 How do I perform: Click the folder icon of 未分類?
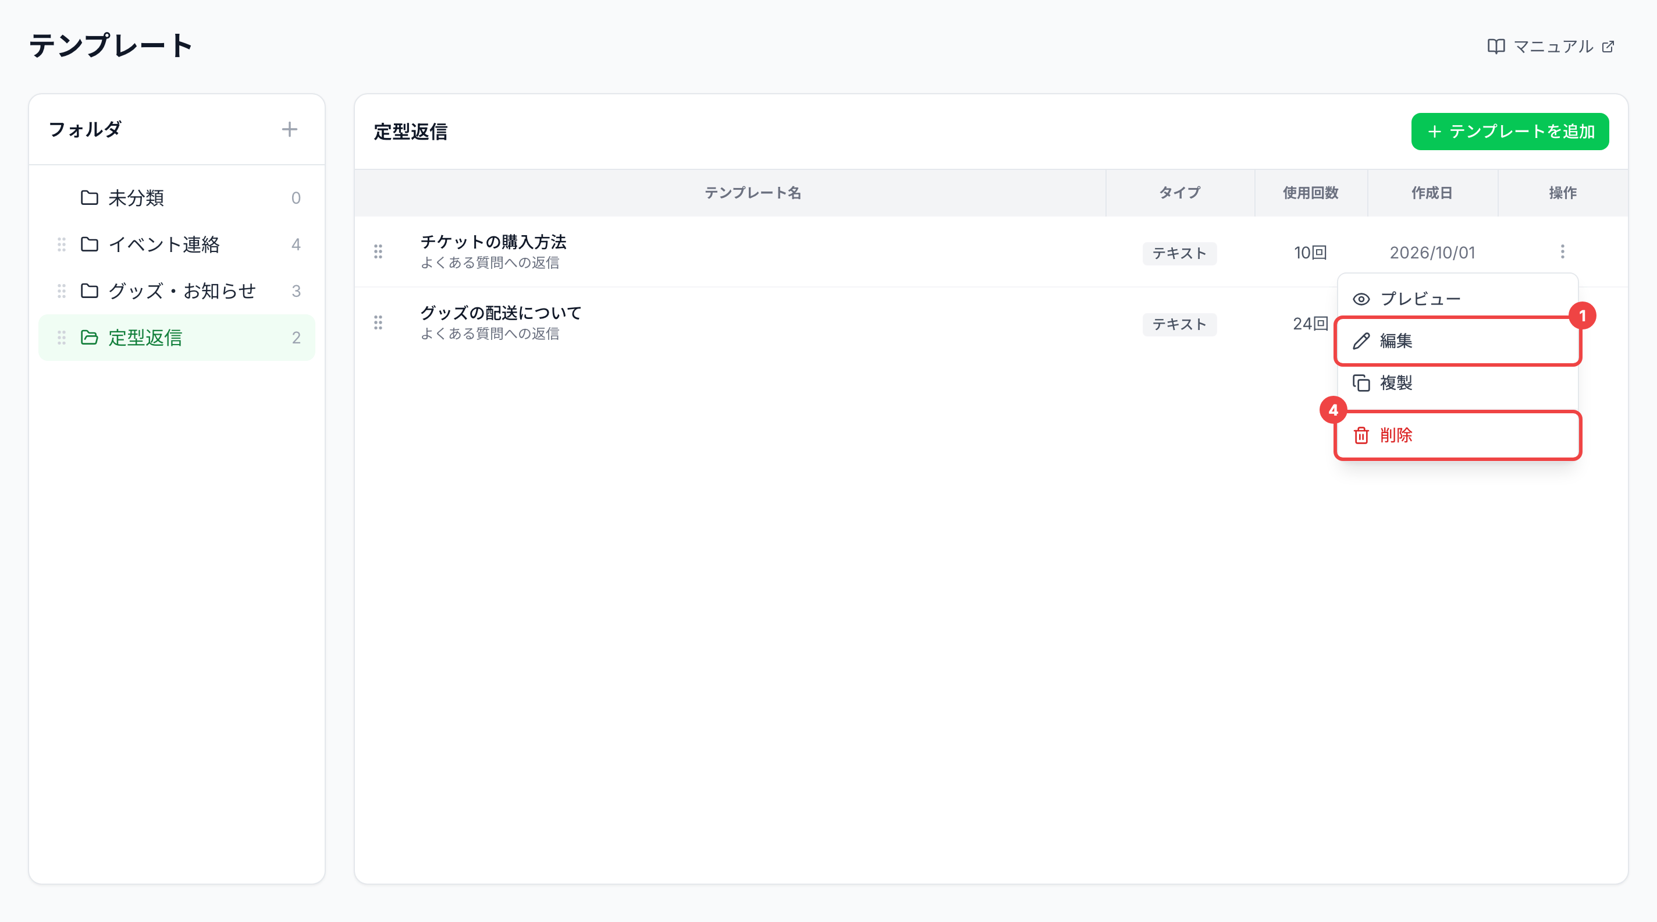click(90, 197)
